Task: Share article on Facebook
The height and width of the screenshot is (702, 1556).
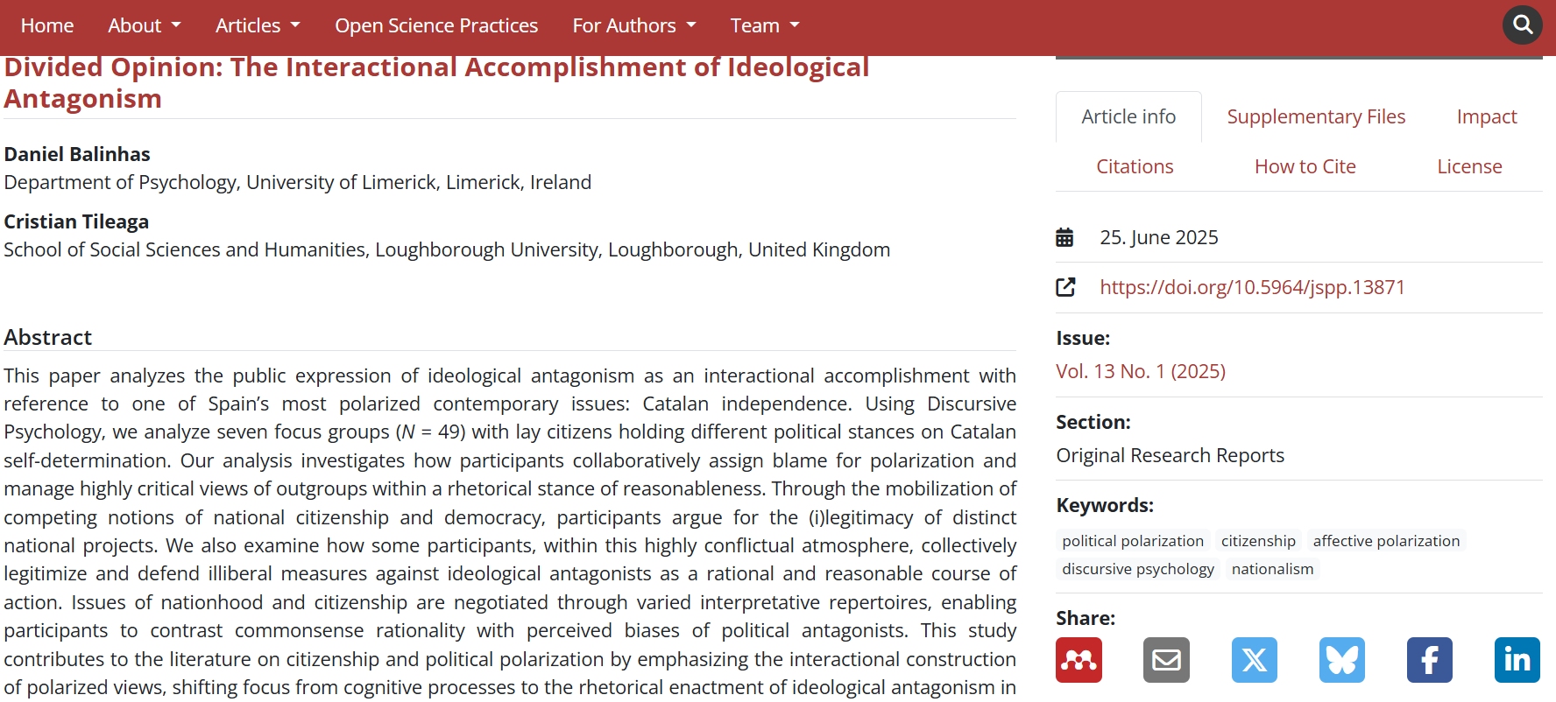Action: pyautogui.click(x=1429, y=660)
